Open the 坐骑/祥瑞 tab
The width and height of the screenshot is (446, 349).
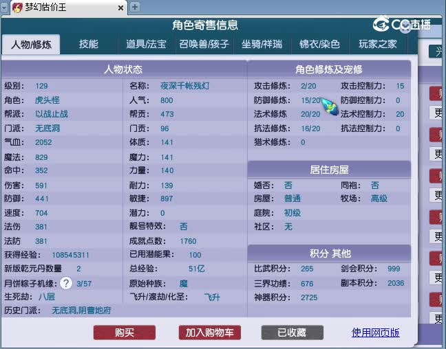[x=262, y=44]
